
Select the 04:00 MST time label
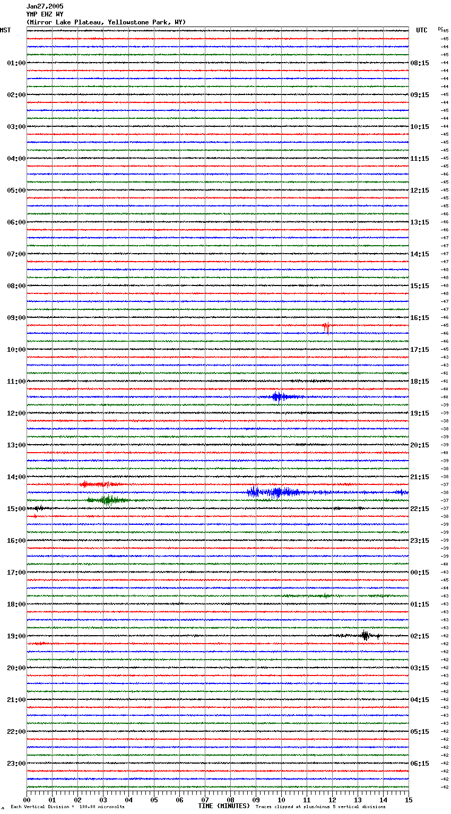pyautogui.click(x=16, y=159)
